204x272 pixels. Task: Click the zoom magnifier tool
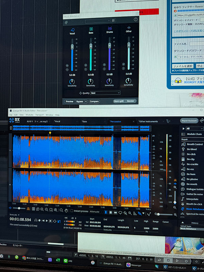(x=61, y=210)
